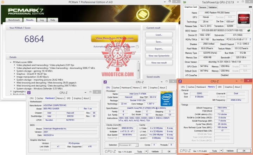Click the Details list vertical scrollbar
The width and height of the screenshot is (253, 155).
pyautogui.click(x=138, y=70)
